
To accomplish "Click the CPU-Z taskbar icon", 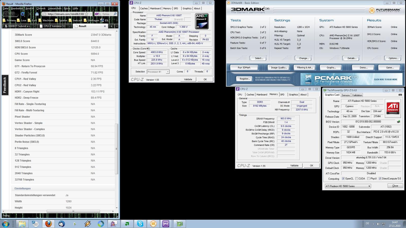I will tap(166, 224).
